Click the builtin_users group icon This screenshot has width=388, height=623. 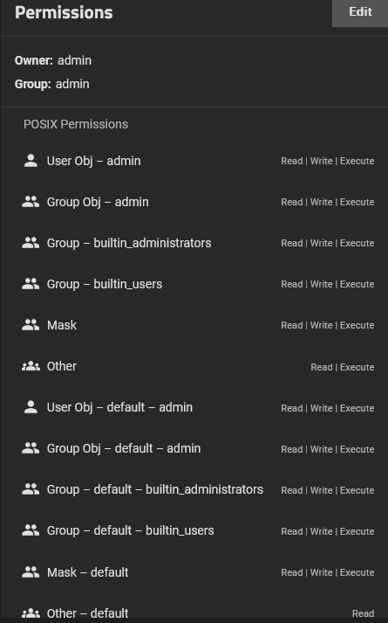[x=31, y=284]
